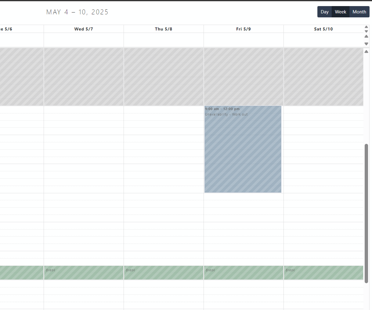Viewport: 372px width, 310px height.
Task: Click Saturday's Break block
Action: click(x=323, y=273)
